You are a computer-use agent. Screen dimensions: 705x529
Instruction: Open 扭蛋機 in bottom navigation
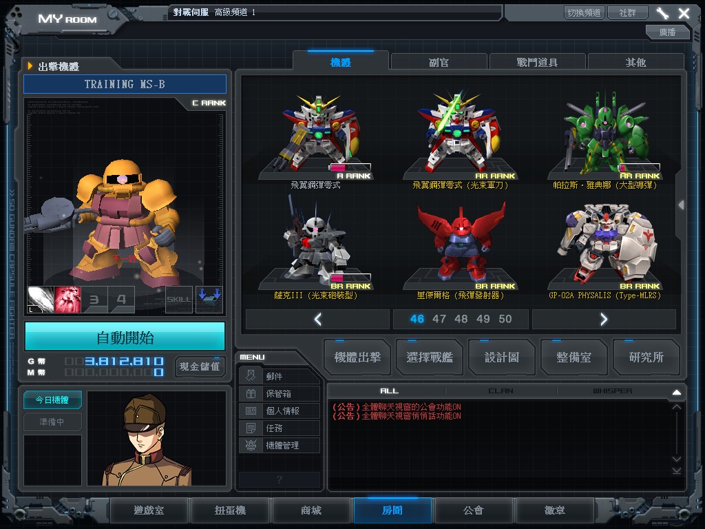pyautogui.click(x=230, y=510)
